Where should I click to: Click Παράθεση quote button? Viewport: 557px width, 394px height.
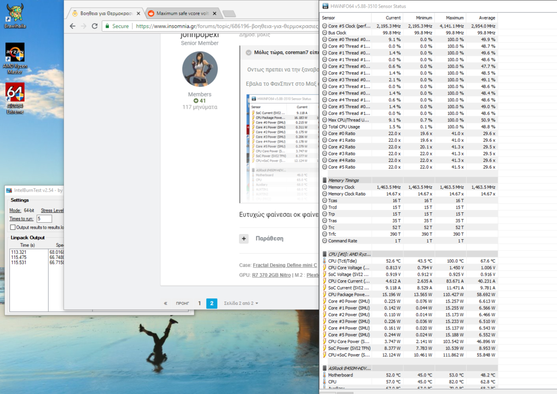269,239
